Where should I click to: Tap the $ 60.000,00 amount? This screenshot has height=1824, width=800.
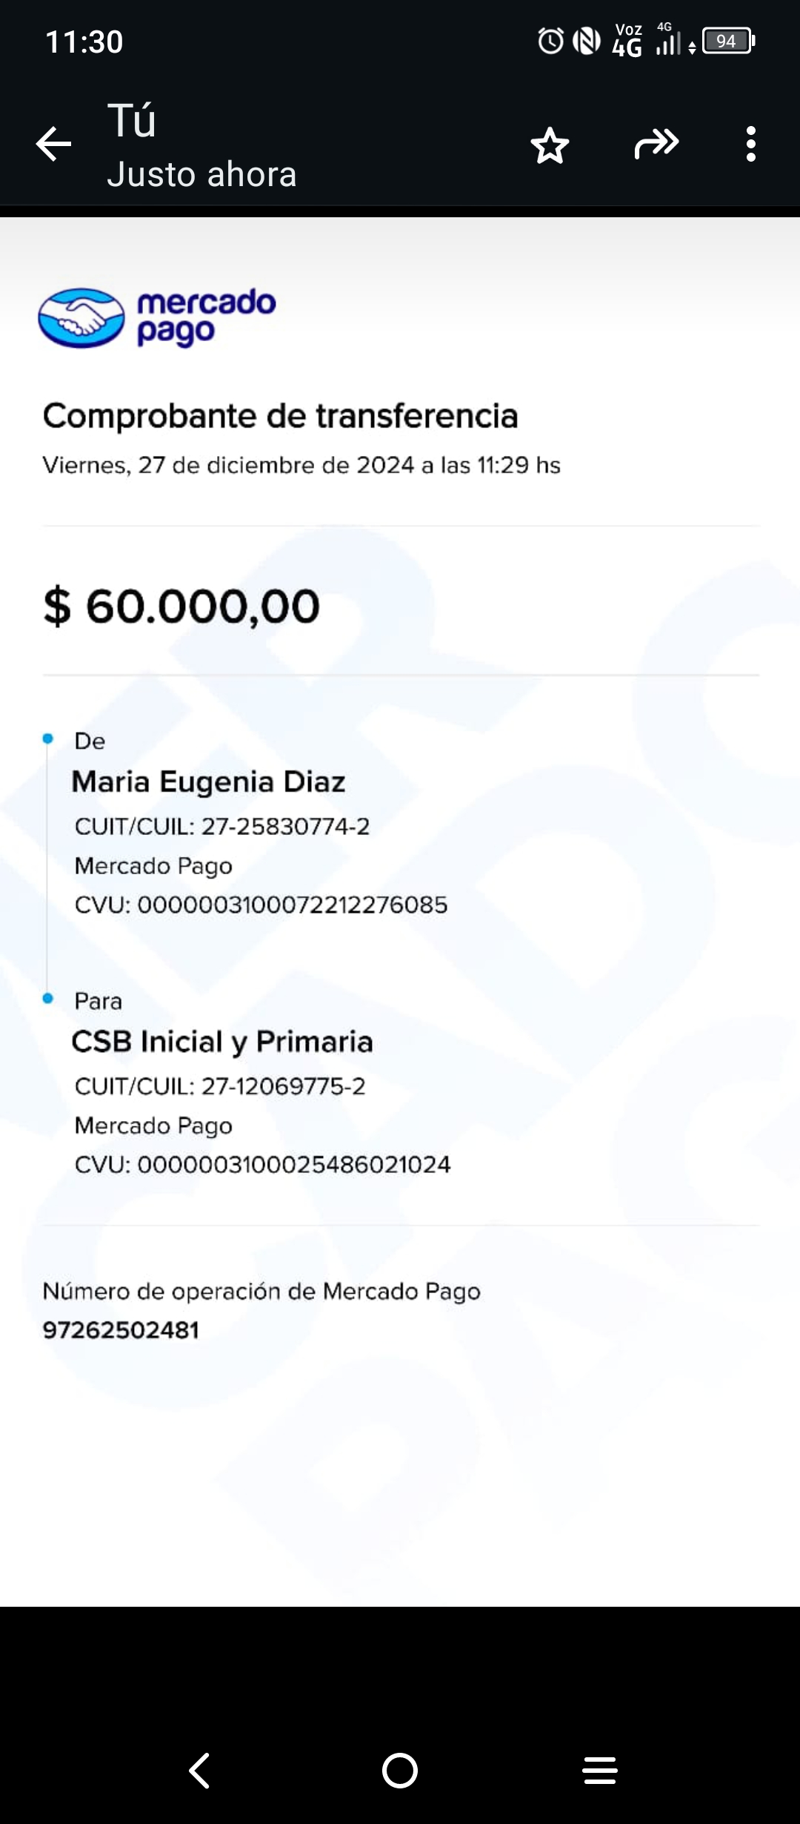[181, 607]
